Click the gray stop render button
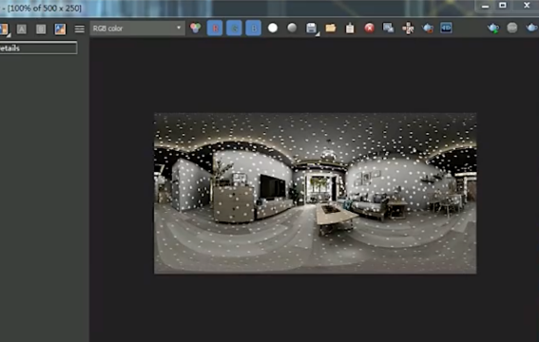The width and height of the screenshot is (539, 342). (512, 28)
